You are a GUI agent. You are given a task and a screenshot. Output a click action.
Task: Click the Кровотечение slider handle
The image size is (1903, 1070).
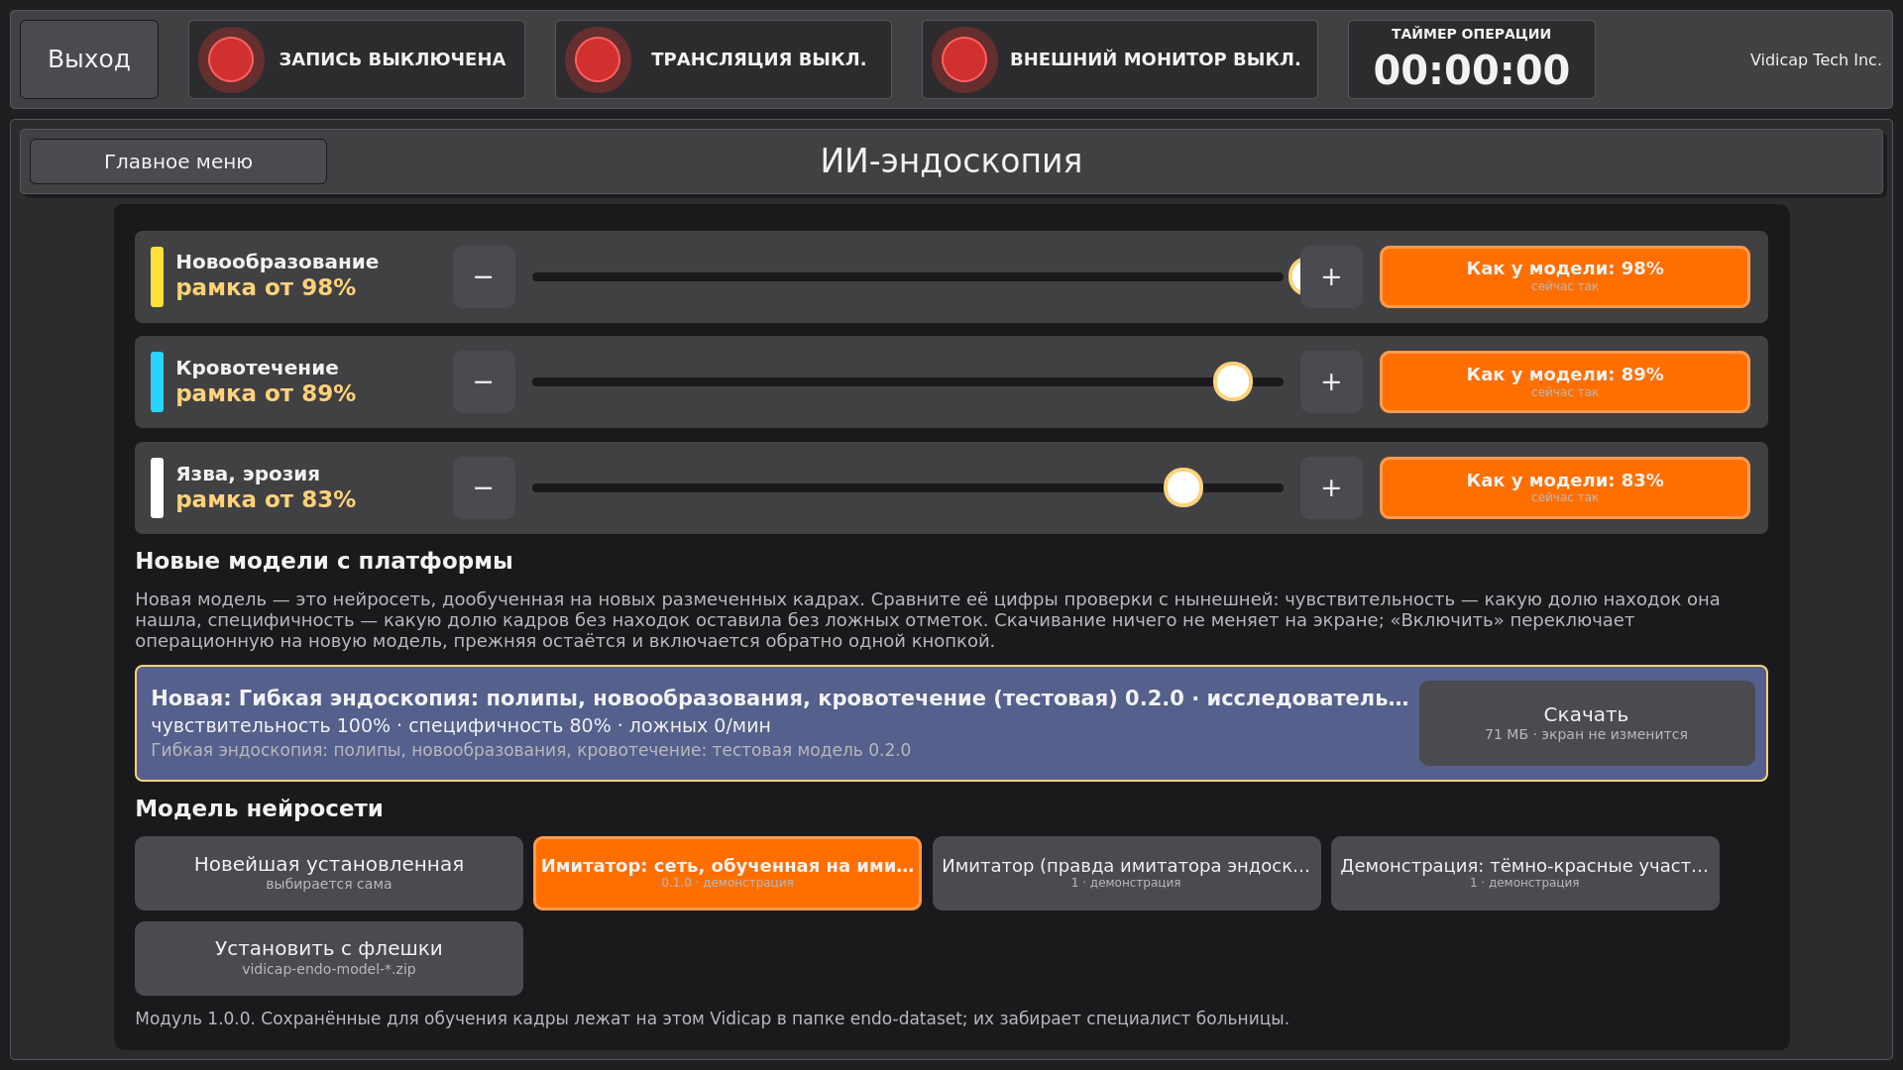(1233, 381)
